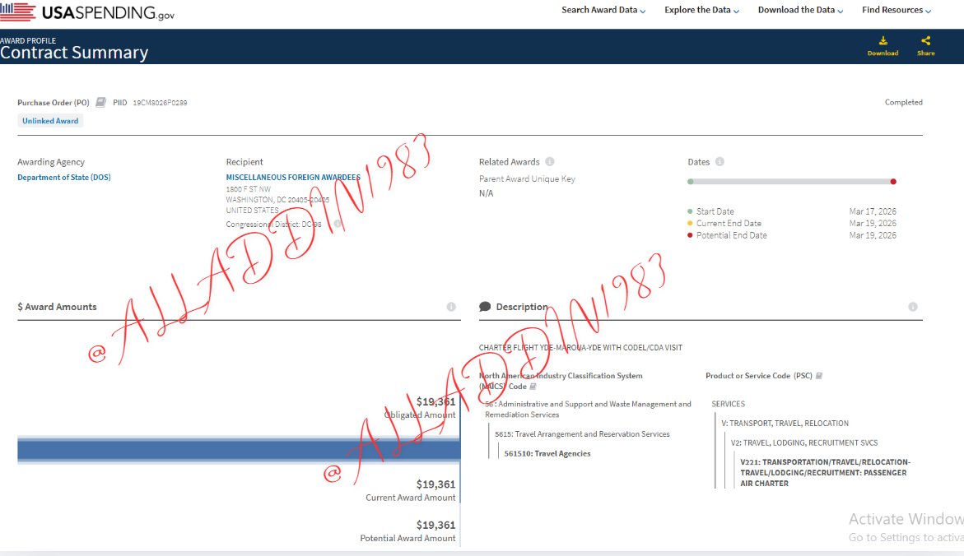The height and width of the screenshot is (556, 964).
Task: Click info icon beside Related Awards
Action: click(x=550, y=161)
